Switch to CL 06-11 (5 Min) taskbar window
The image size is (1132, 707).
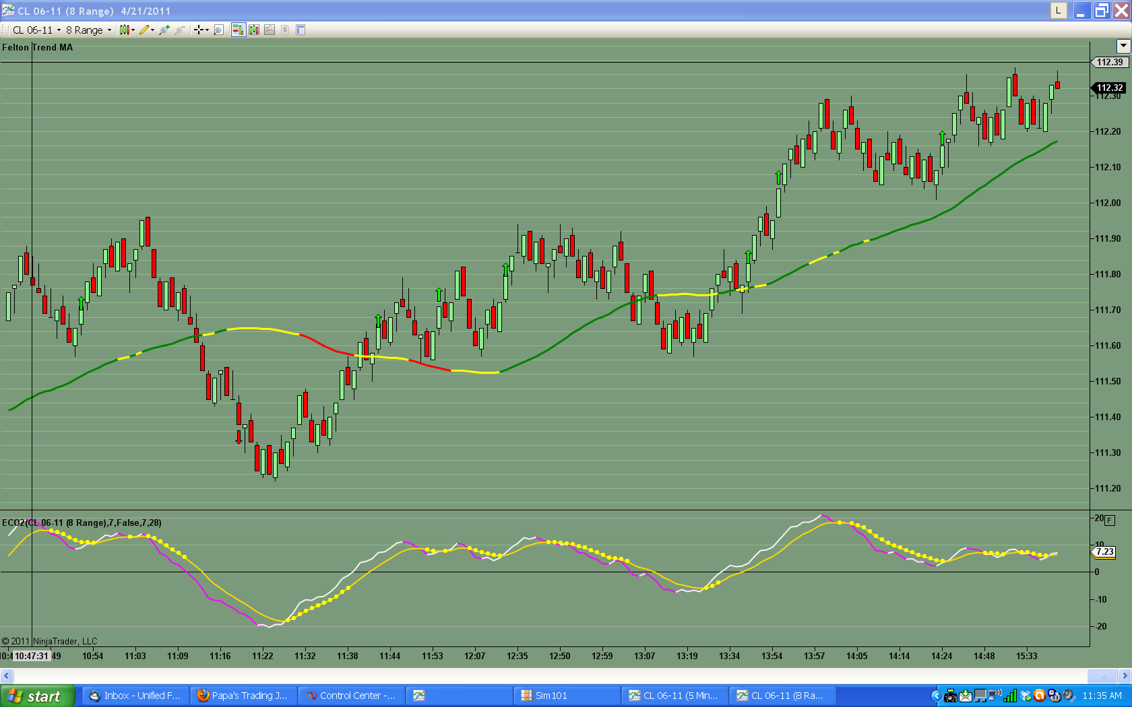pos(674,696)
